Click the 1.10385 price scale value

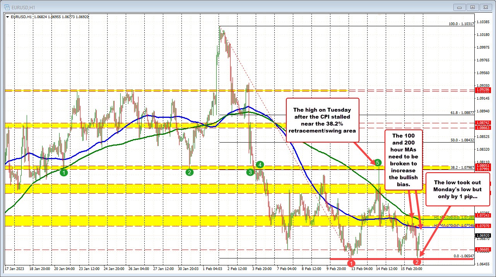(x=484, y=22)
